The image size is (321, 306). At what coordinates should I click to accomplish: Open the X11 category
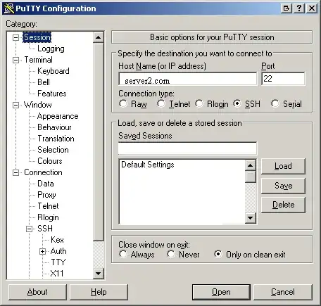tap(57, 274)
